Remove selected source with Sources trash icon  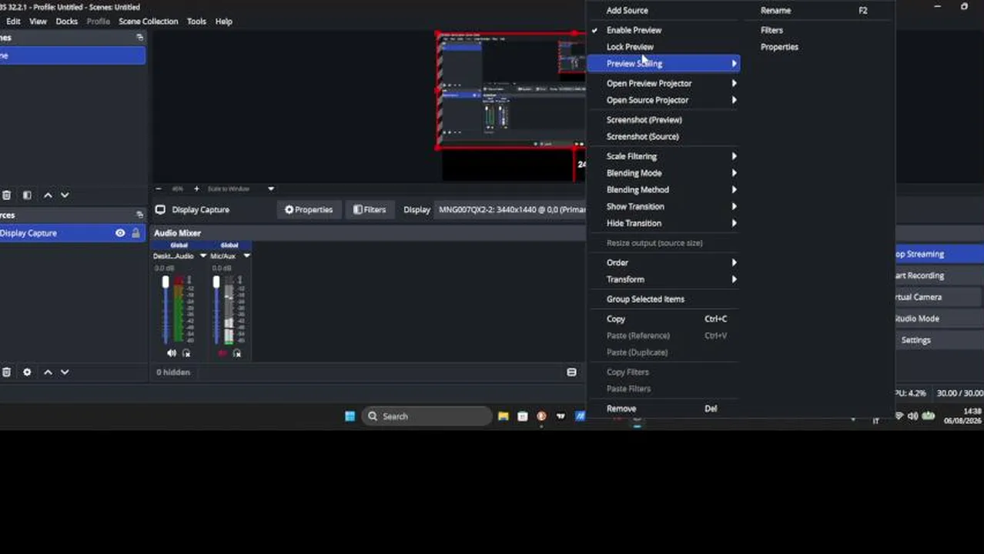[6, 372]
